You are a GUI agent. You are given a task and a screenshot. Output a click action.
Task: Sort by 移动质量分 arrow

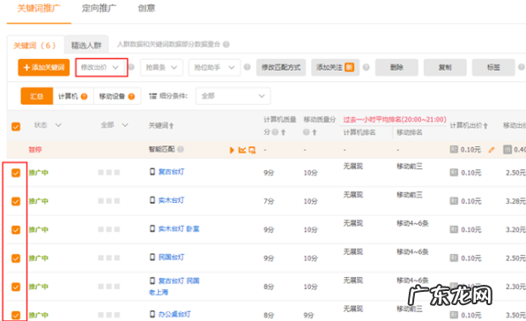(x=315, y=132)
